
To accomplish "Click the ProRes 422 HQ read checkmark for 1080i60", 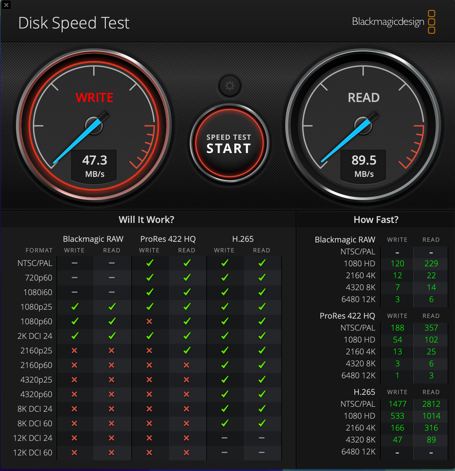I will click(x=187, y=292).
